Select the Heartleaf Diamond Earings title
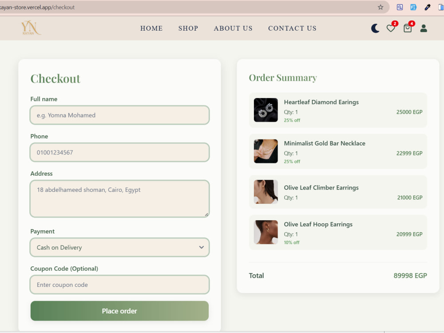Screen dimensions: 444x333 coord(321,102)
